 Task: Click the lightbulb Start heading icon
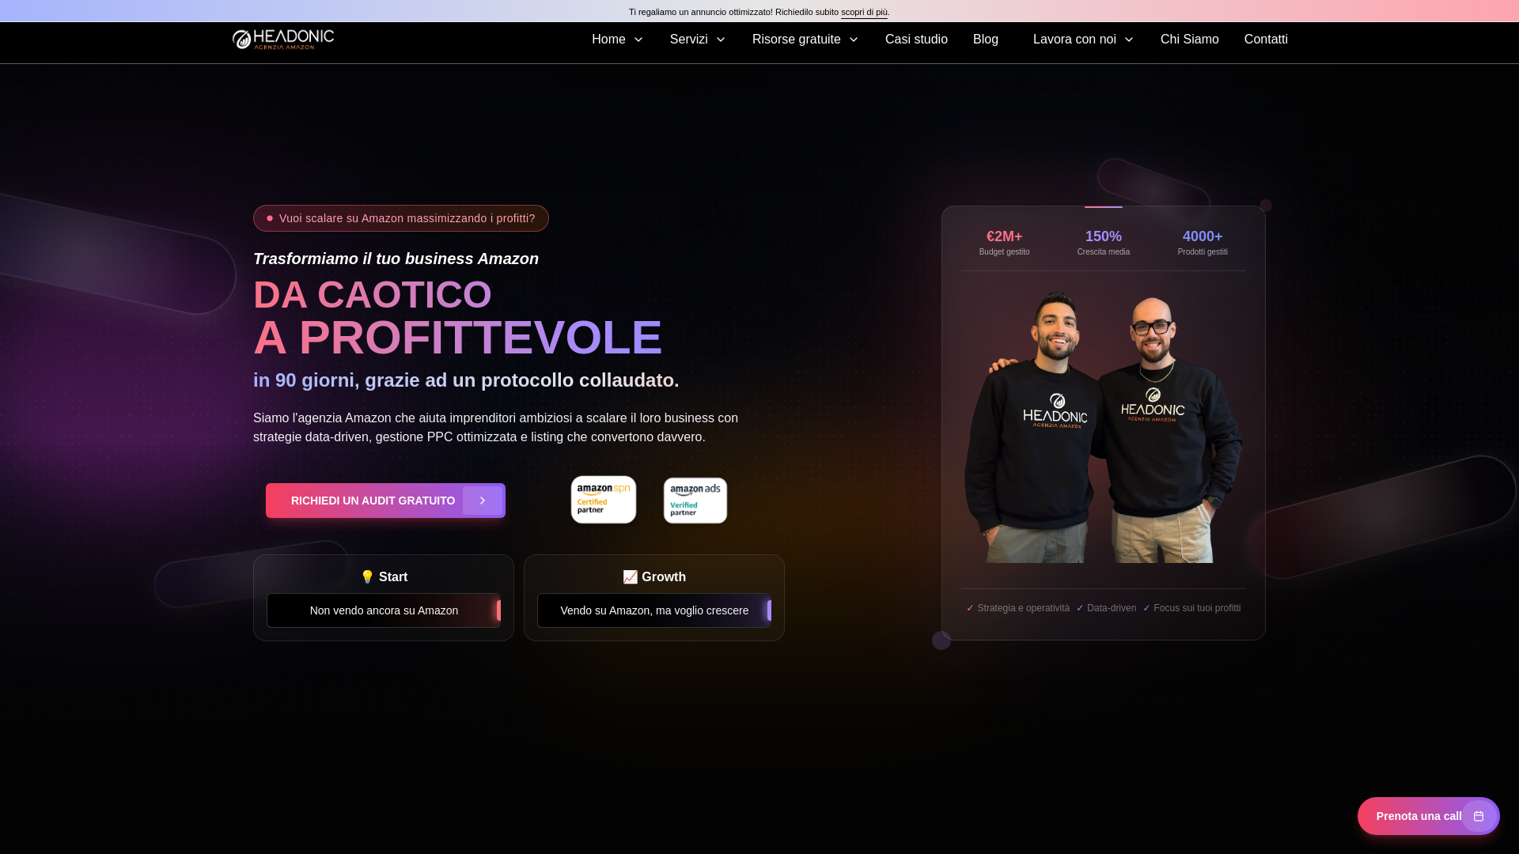coord(367,577)
